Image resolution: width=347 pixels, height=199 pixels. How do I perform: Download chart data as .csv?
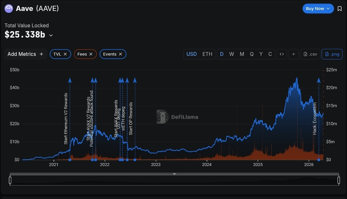pyautogui.click(x=310, y=54)
